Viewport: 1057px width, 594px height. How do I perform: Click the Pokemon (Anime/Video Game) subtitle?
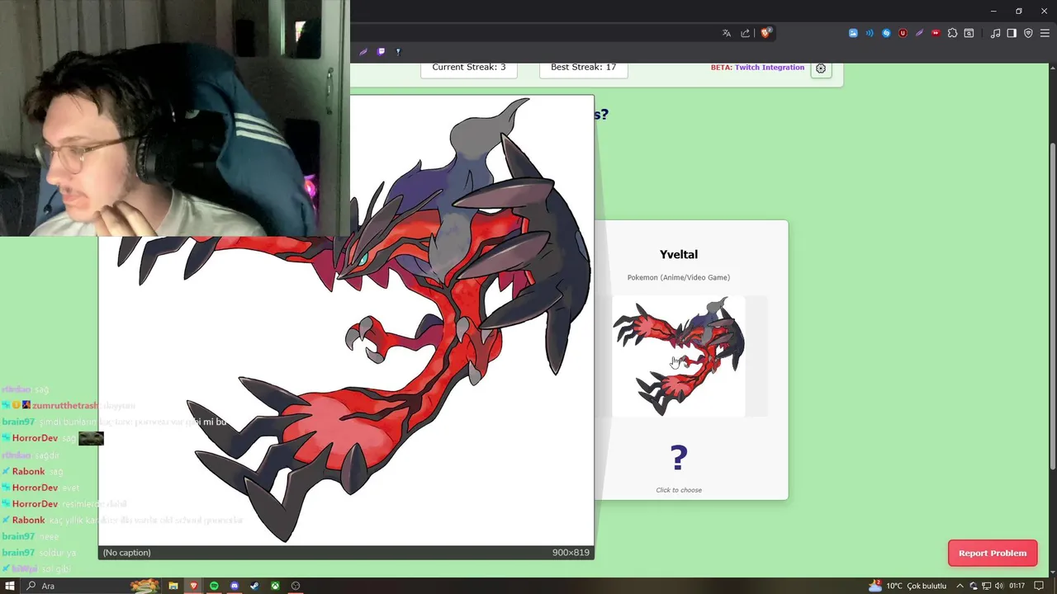tap(679, 277)
